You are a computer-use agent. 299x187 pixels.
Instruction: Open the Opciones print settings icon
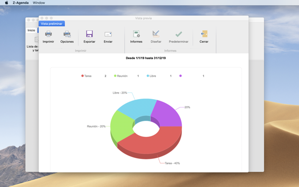point(67,34)
